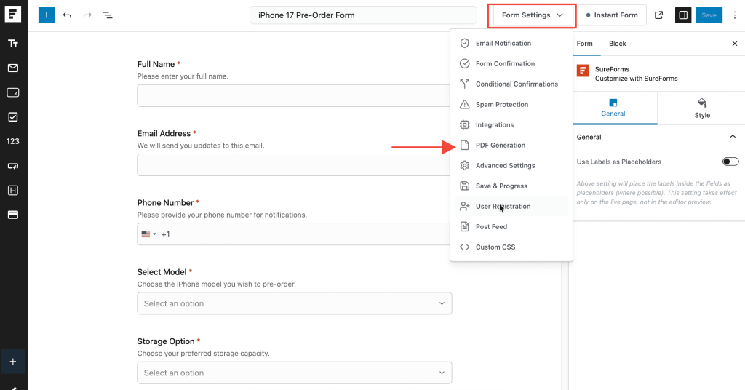Open User Registration settings
This screenshot has height=390, width=745.
click(x=511, y=207)
